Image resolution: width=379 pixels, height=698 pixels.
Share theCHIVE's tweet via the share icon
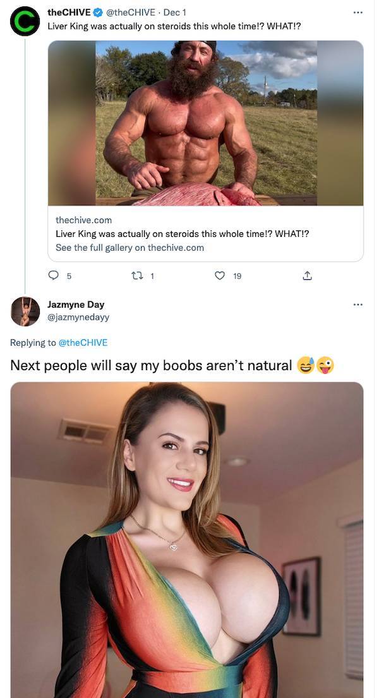[307, 275]
